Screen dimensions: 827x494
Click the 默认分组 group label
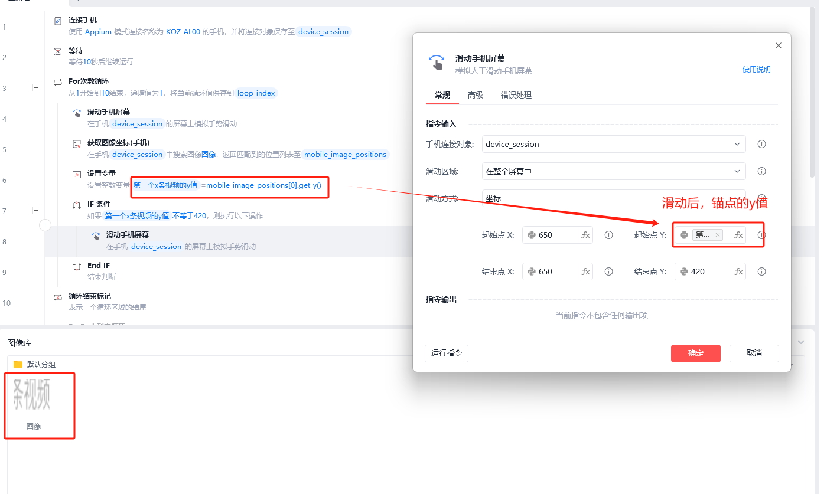click(41, 365)
